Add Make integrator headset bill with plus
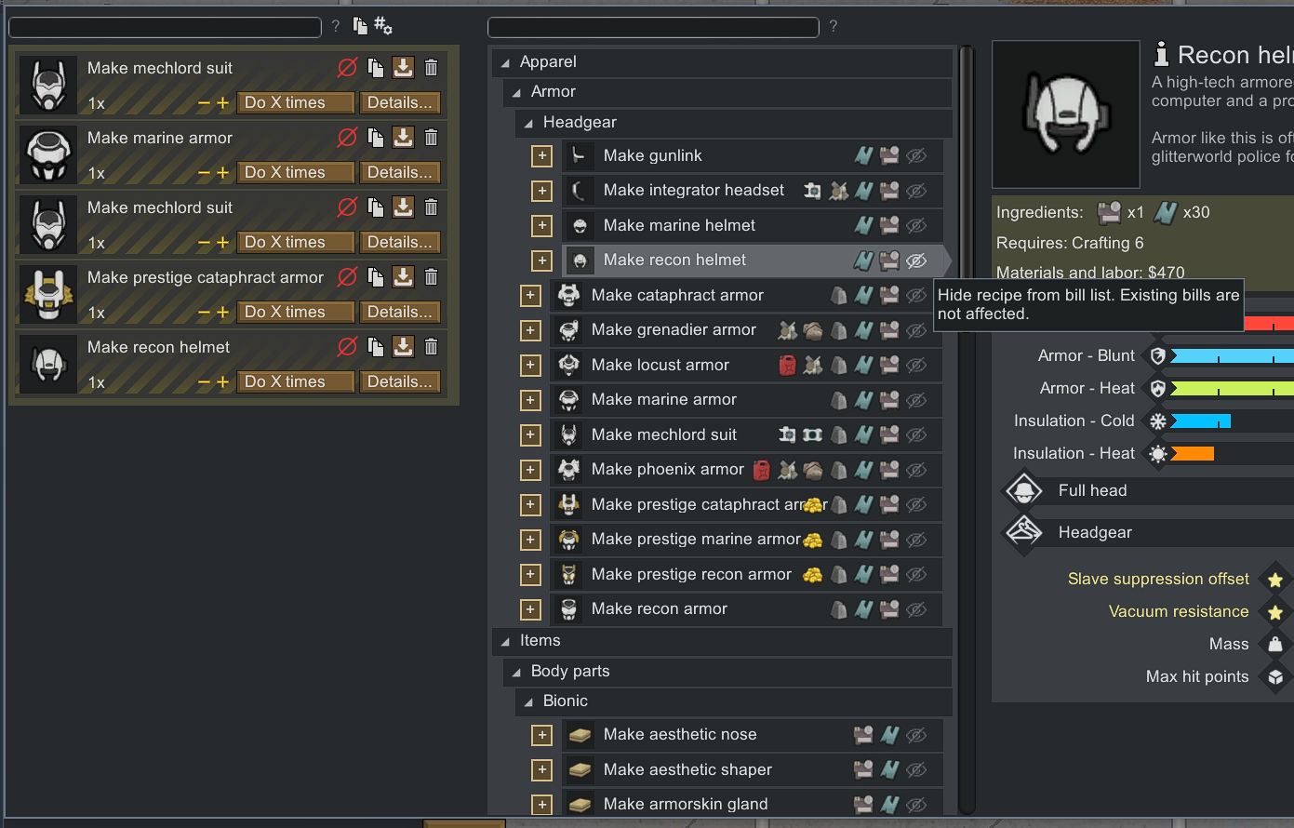 [542, 191]
